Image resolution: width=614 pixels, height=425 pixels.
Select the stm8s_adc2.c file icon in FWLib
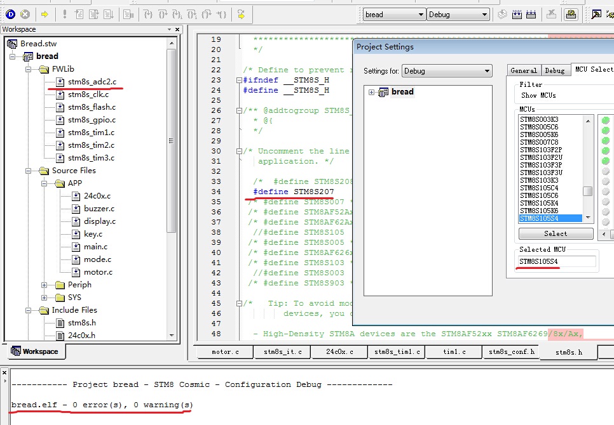60,82
